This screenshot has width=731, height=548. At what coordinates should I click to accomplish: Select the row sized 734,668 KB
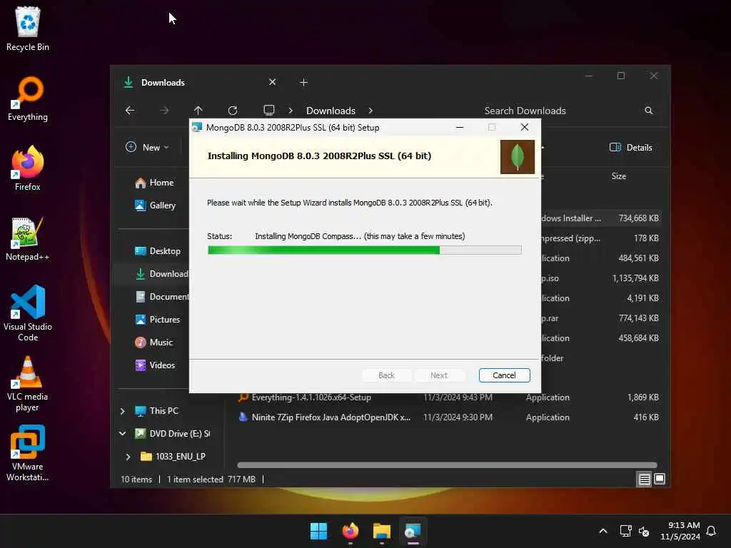pyautogui.click(x=601, y=218)
